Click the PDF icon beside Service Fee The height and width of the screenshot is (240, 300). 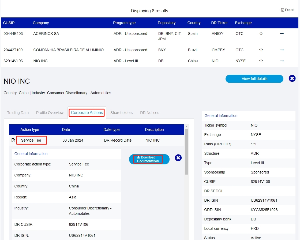point(13,140)
